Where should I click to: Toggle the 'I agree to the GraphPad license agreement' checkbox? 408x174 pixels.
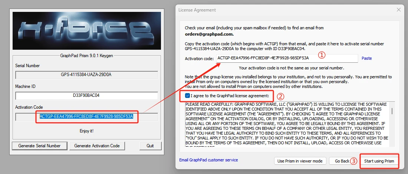click(x=187, y=96)
